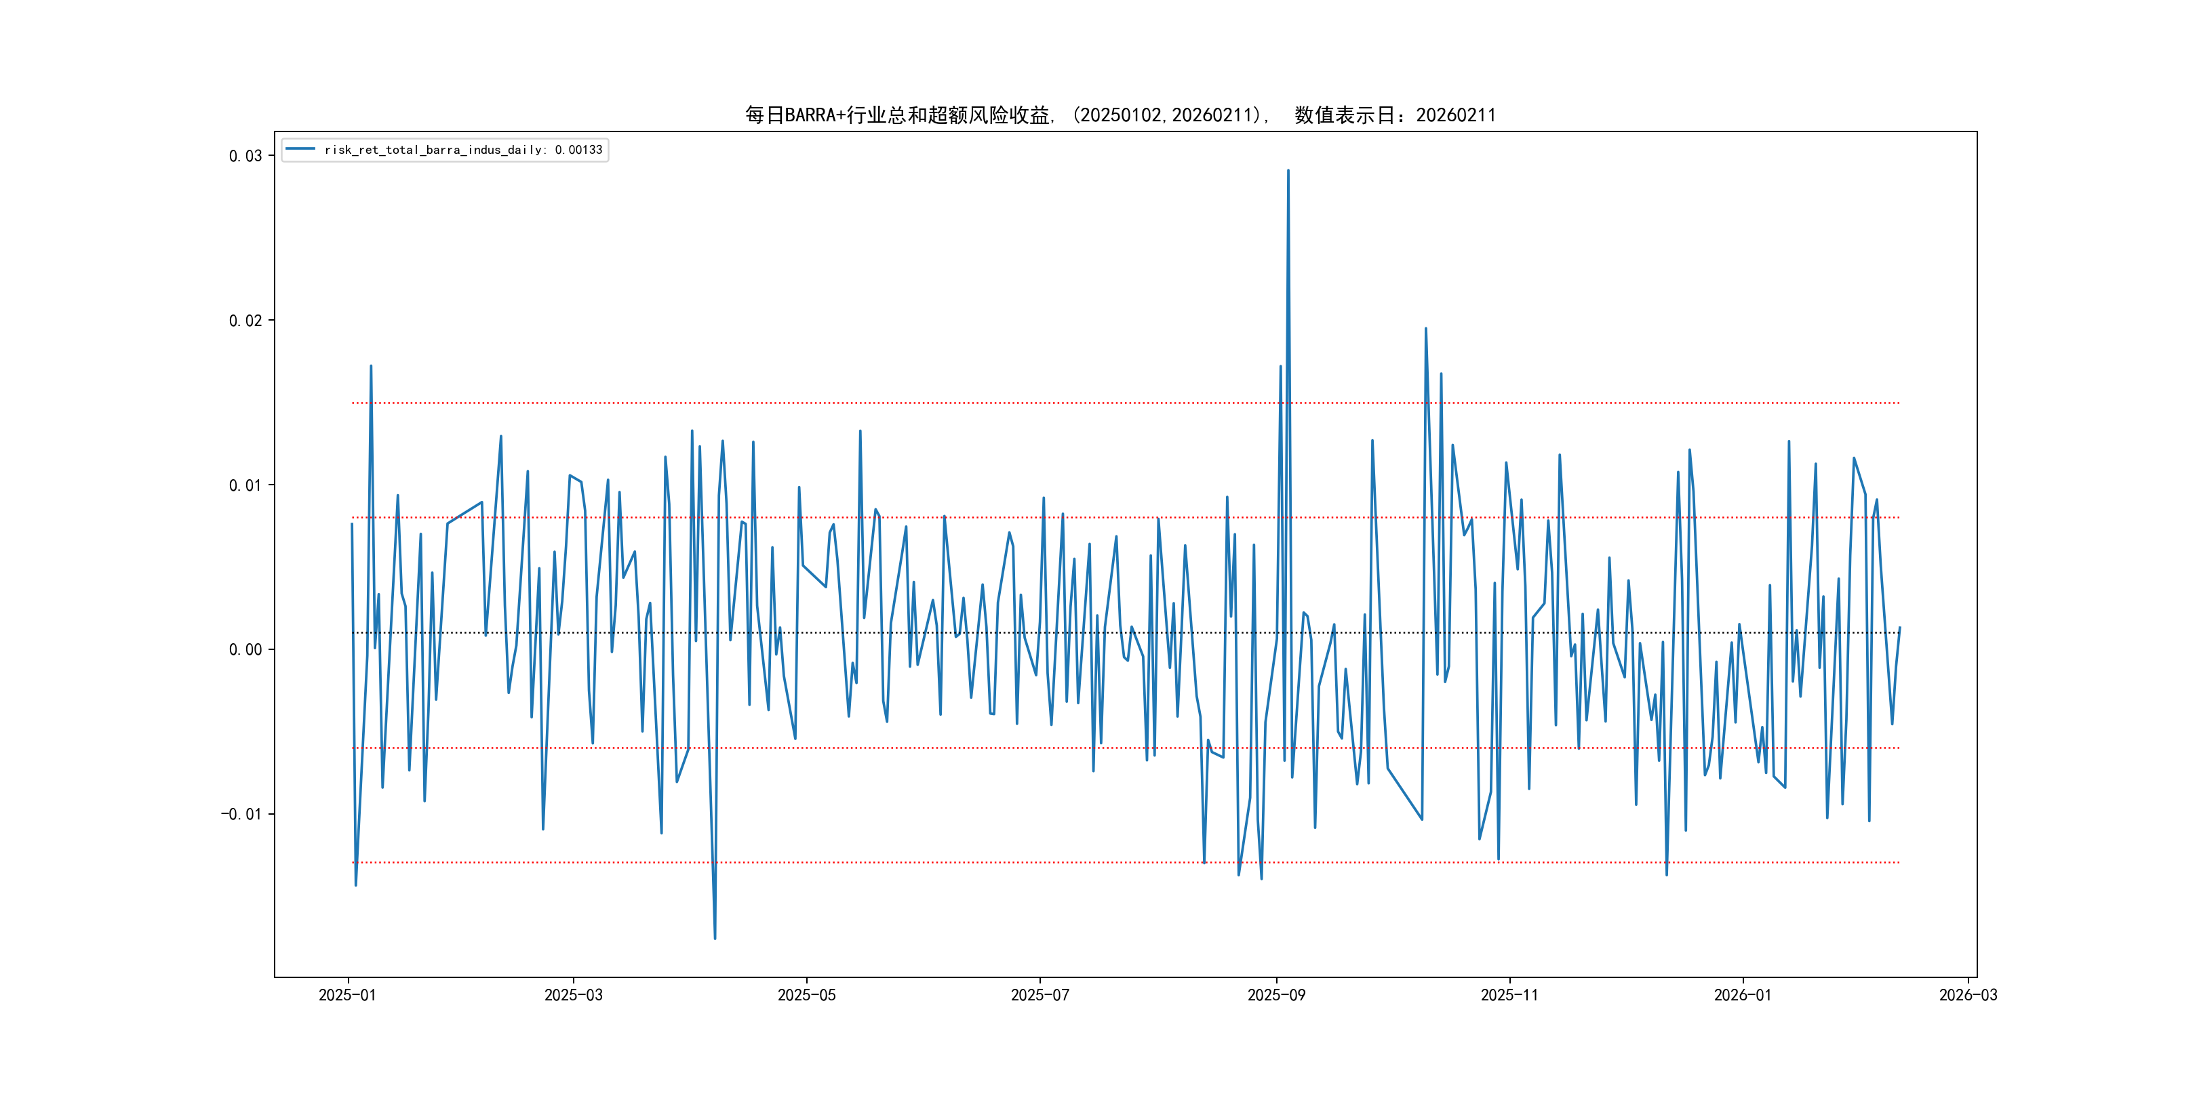Click the 2025-07 x-axis tick label
Screen dimensions: 2197x1098
tap(1040, 995)
